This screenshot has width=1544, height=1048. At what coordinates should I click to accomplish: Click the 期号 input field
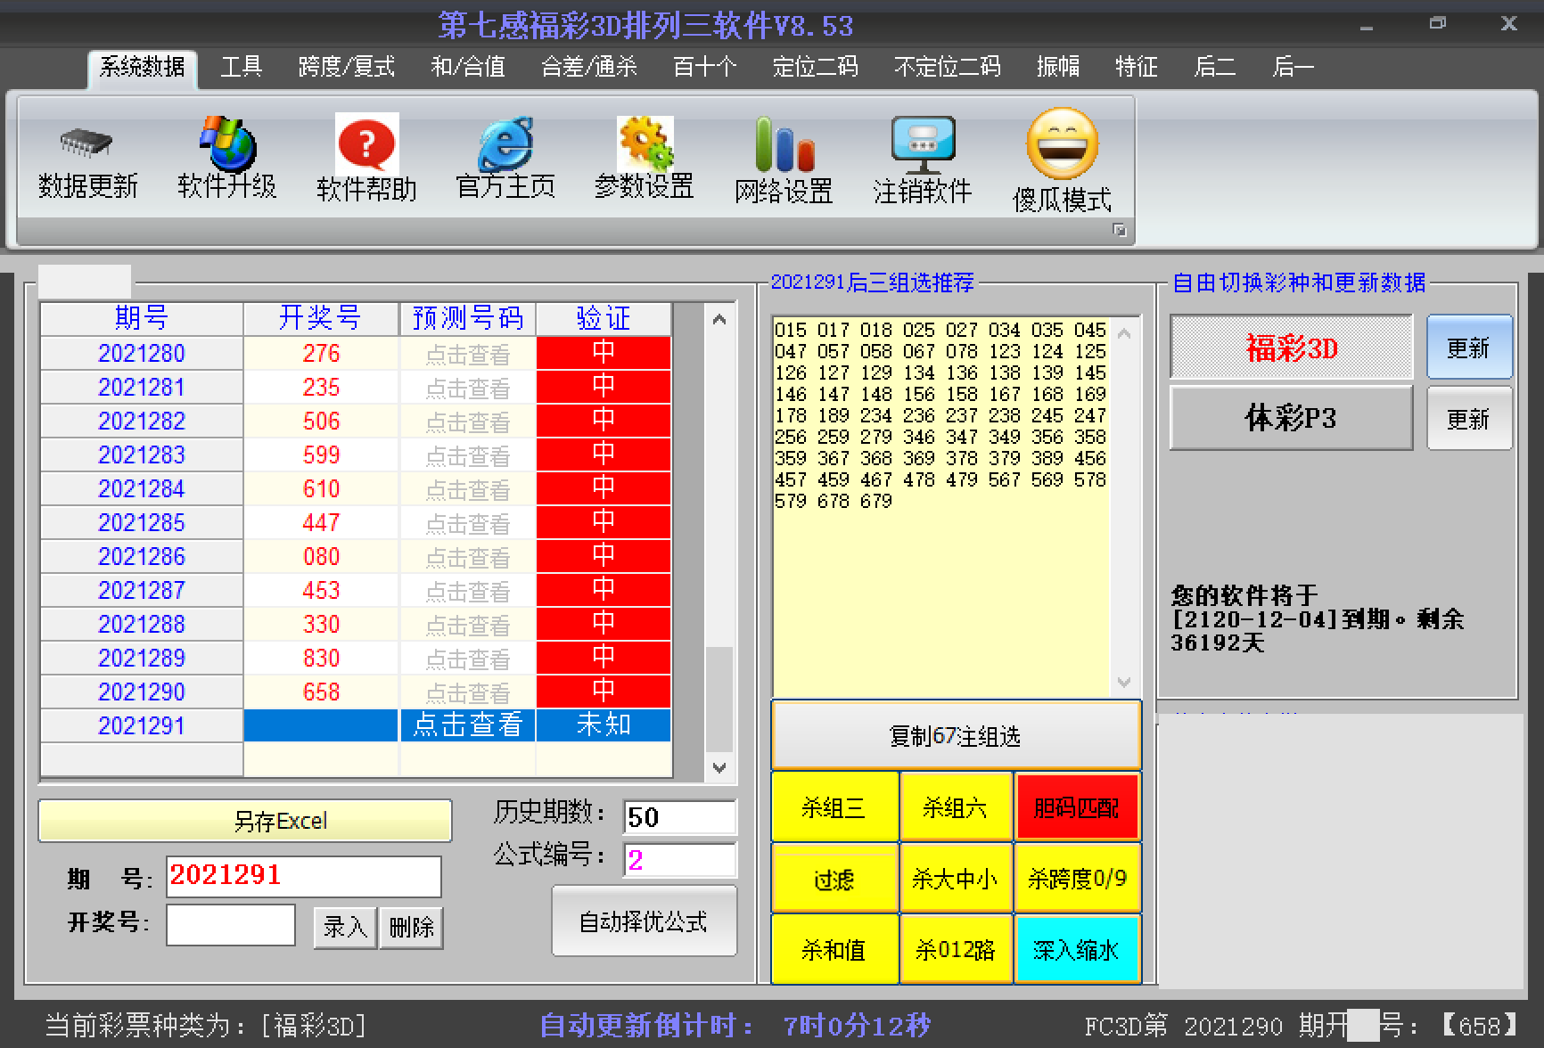(303, 876)
